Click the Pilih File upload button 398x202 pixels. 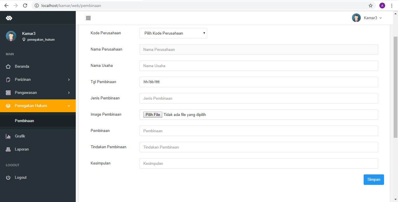153,115
